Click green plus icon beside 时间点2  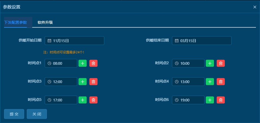tap(210, 63)
